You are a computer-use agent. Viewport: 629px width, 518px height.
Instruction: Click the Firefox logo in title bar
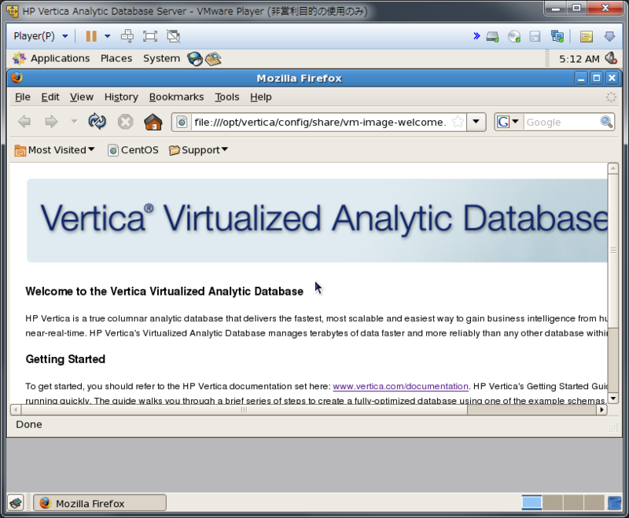point(17,77)
